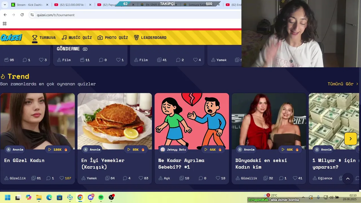Like the Dünyadaki en seksi Kadın quiz
This screenshot has height=203, width=361.
point(298,178)
